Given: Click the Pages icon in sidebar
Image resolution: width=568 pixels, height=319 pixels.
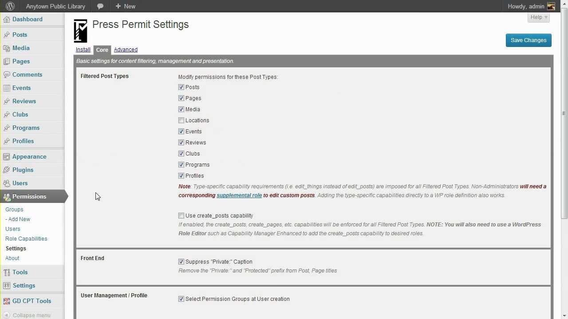Looking at the screenshot, I should pyautogui.click(x=7, y=61).
